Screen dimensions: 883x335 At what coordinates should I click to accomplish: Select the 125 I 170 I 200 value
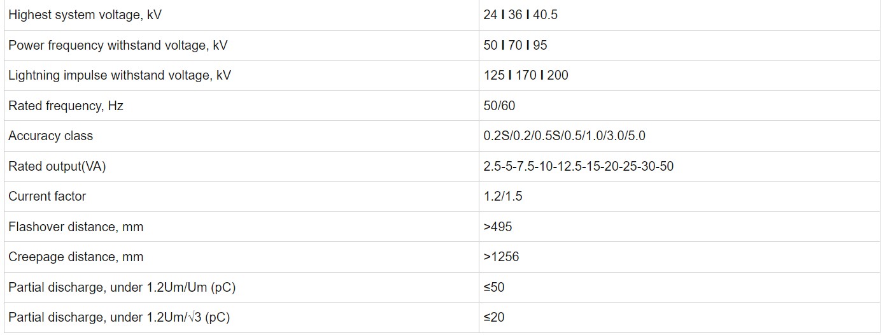526,75
